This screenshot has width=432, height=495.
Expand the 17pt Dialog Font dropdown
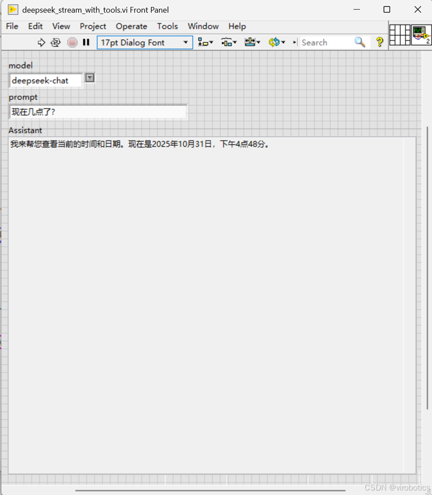(x=186, y=42)
